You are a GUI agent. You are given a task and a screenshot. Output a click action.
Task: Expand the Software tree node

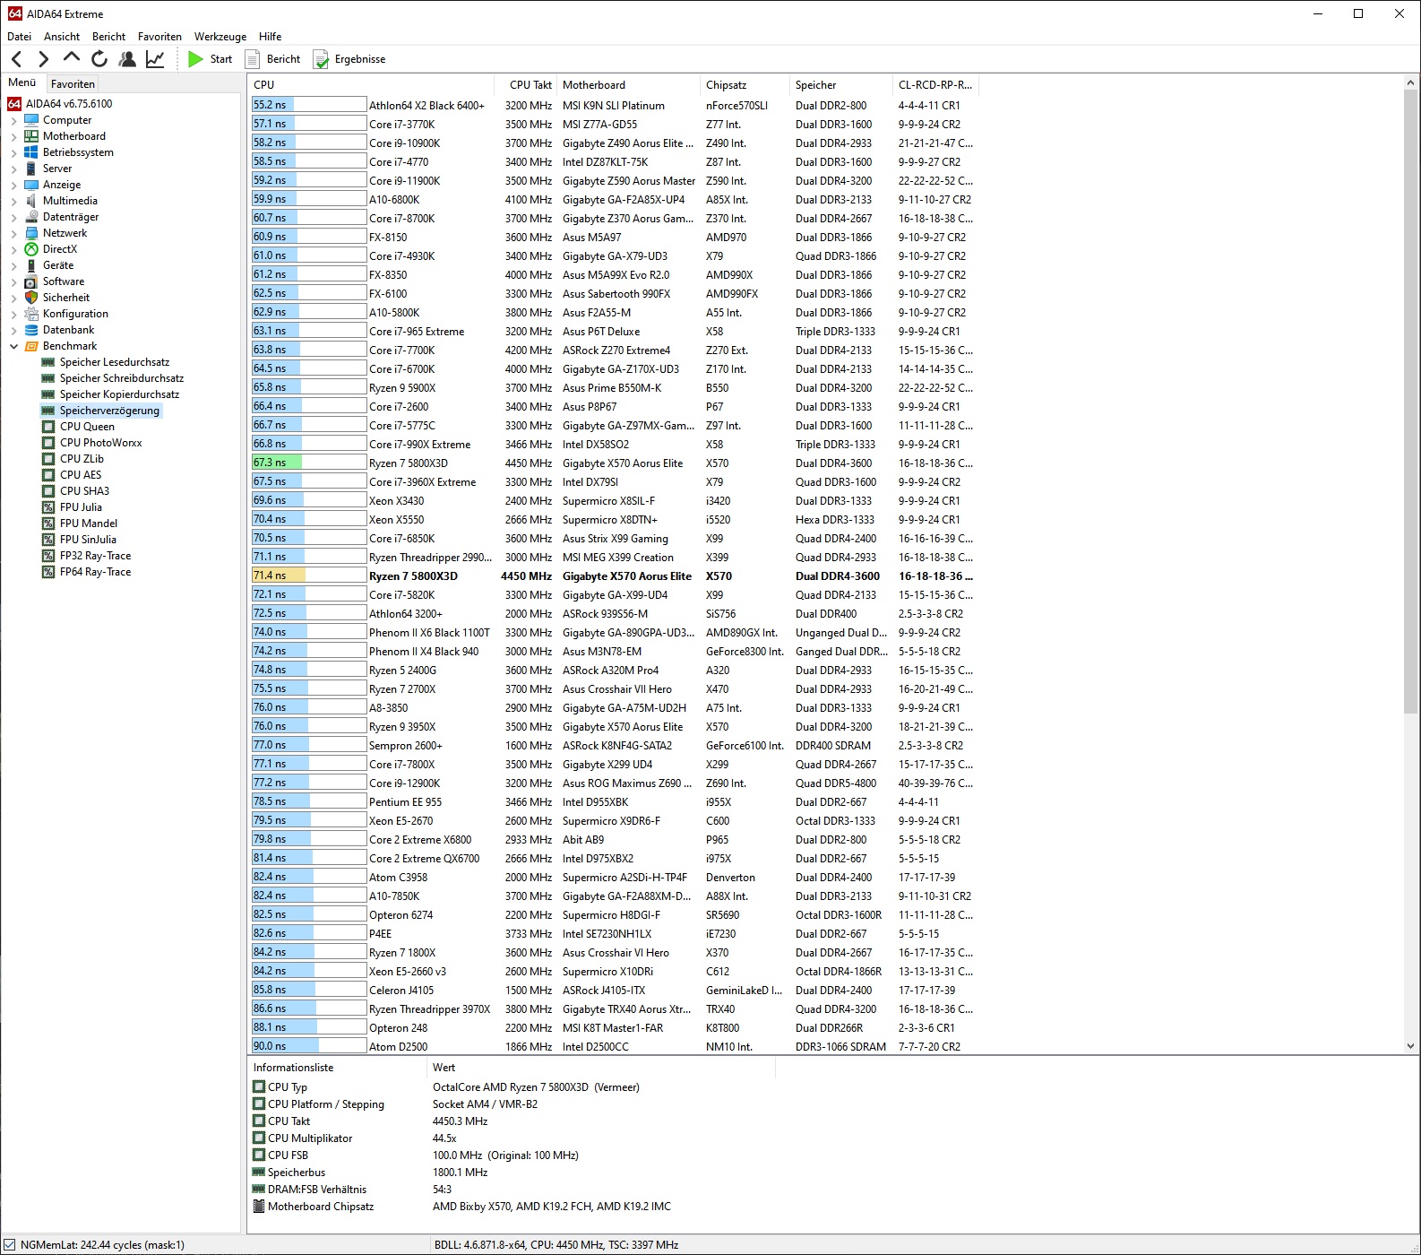tap(14, 281)
